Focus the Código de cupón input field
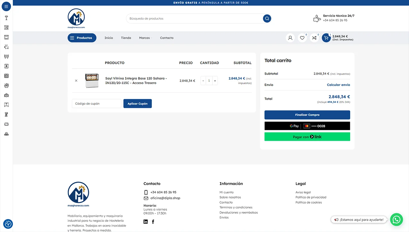The image size is (409, 232). (96, 104)
